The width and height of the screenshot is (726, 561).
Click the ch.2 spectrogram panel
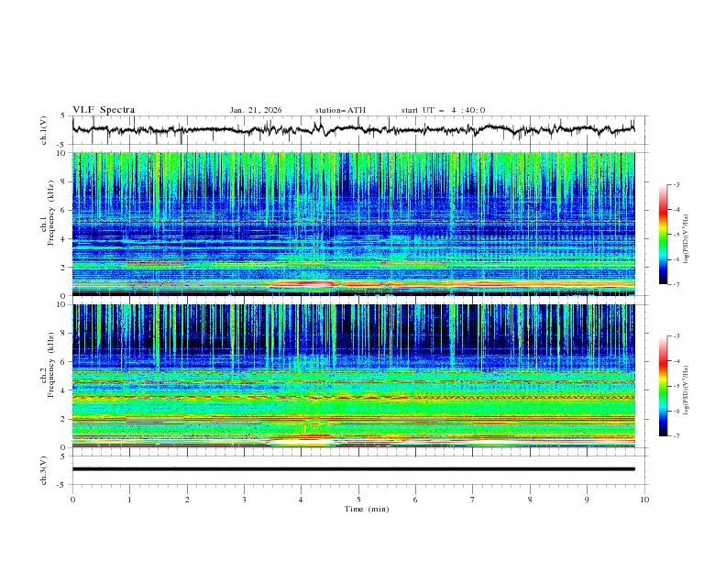click(353, 376)
